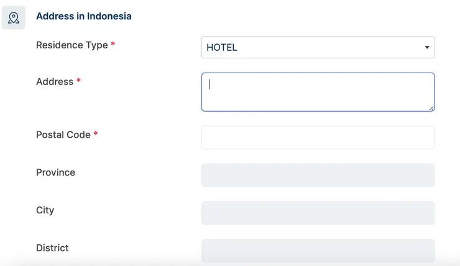Screen dimensions: 460x266
Task: Click the red asterisk beside Postal Code
Action: click(96, 135)
